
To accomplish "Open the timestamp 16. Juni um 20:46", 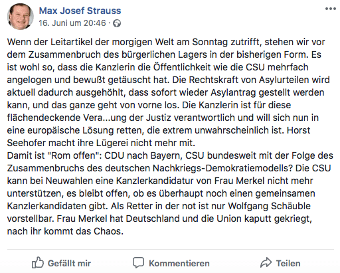I will tap(72, 23).
